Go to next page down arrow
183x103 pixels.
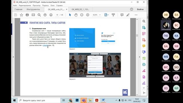click(51, 15)
